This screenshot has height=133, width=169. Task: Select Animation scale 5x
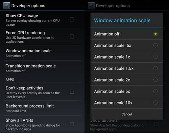pyautogui.click(x=127, y=91)
